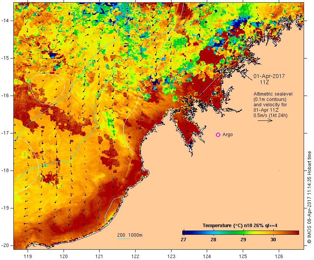The image size is (314, 260).
Task: Click the cyan depth contour legend line
Action: pyautogui.click(x=124, y=239)
